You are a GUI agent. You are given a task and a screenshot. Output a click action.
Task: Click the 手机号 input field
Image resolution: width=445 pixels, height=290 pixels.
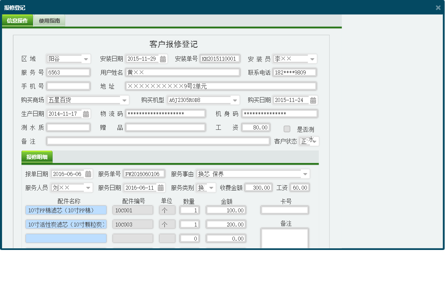(x=68, y=86)
